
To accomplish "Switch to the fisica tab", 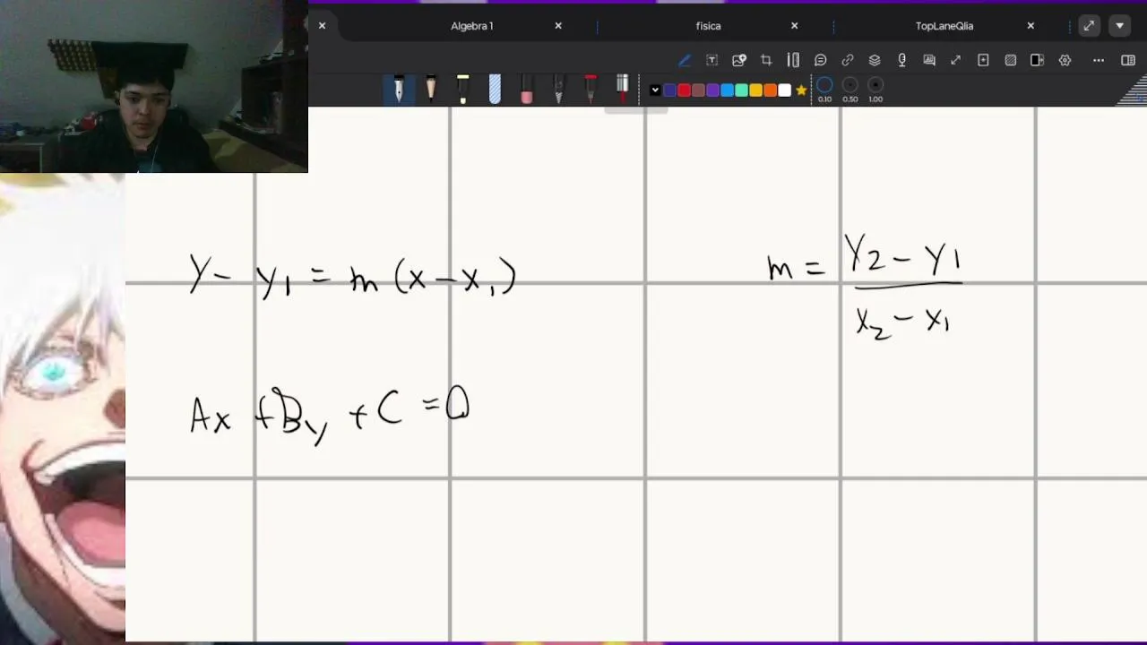I will (709, 26).
